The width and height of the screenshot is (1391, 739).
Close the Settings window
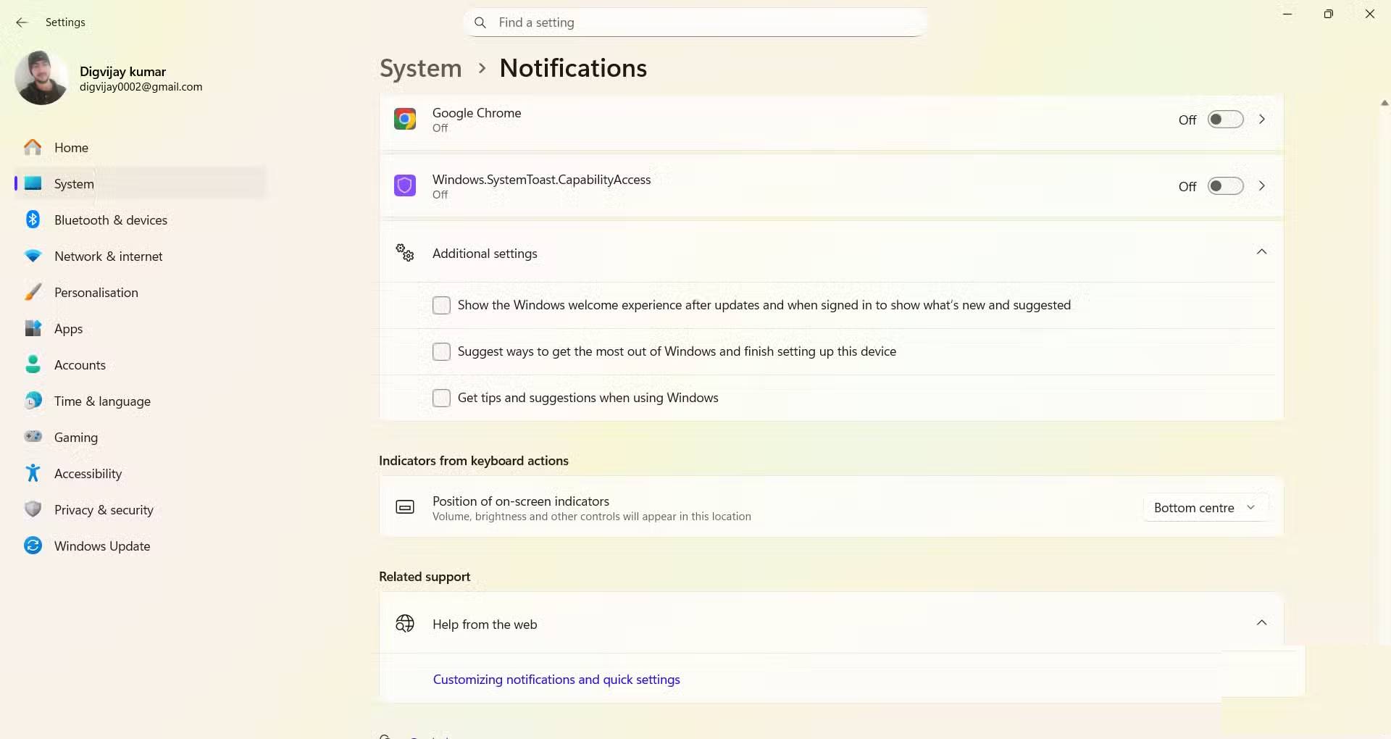click(x=1369, y=14)
